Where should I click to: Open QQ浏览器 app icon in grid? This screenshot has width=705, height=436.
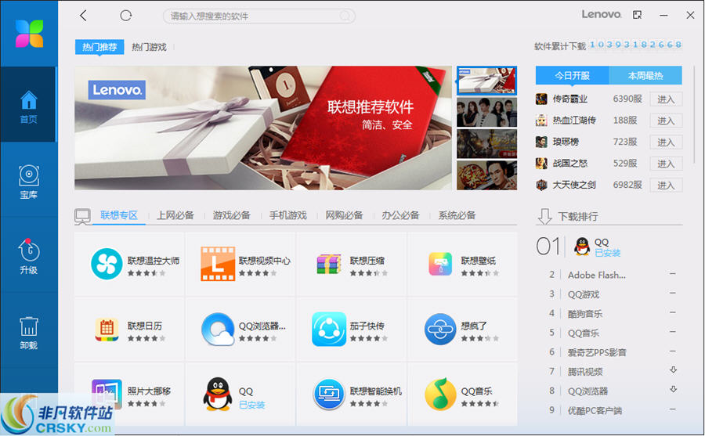click(x=218, y=330)
